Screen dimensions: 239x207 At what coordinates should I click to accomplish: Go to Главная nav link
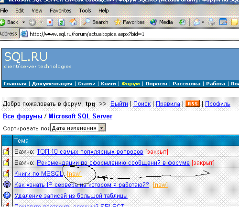pyautogui.click(x=15, y=84)
